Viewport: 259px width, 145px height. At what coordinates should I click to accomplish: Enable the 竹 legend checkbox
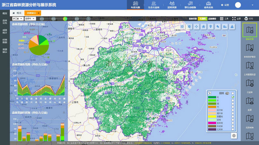point(233,107)
